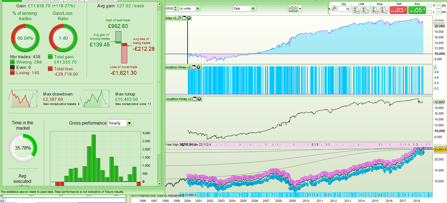
Task: Click the '19,966' value label
Action: pyautogui.click(x=439, y=102)
